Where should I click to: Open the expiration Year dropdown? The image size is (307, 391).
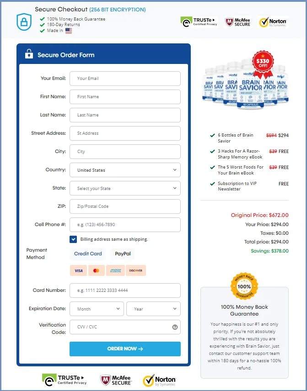153,309
